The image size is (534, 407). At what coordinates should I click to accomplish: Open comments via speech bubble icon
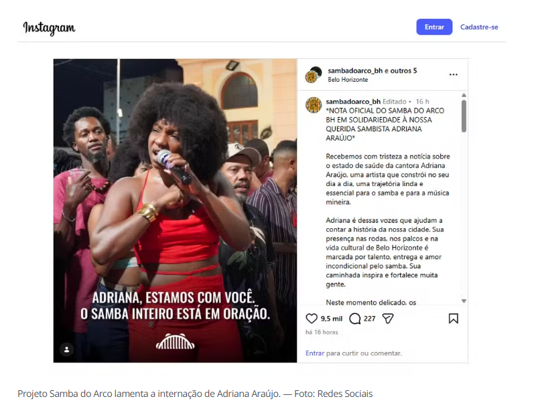pos(355,319)
